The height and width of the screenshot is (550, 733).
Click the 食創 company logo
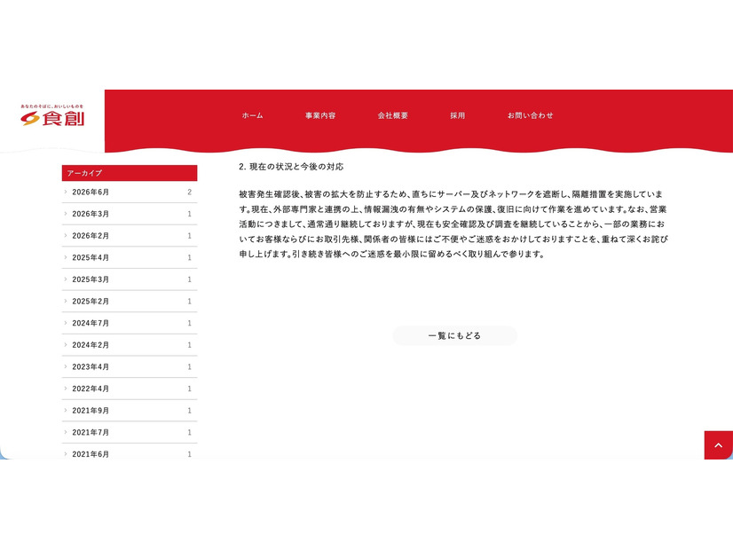pyautogui.click(x=52, y=115)
